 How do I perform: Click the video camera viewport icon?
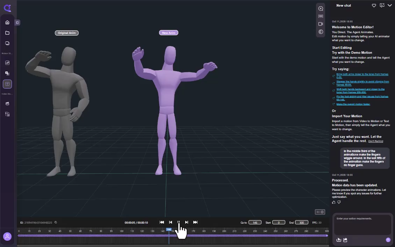(321, 24)
